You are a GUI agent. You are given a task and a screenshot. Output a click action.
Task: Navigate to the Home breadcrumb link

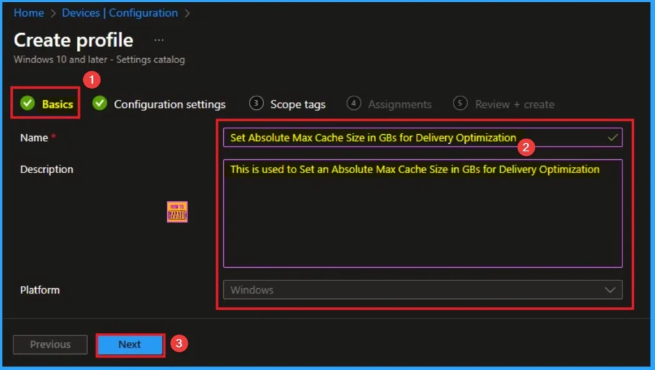pyautogui.click(x=29, y=13)
